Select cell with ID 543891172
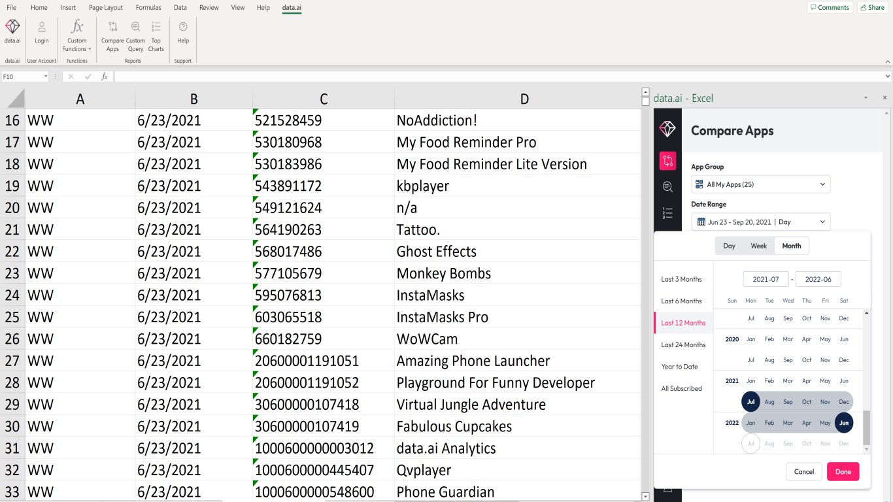Screen dimensions: 893x502 click(324, 186)
